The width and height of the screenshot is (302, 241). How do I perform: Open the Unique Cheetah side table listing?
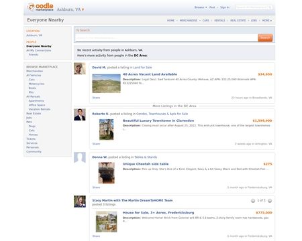146,164
